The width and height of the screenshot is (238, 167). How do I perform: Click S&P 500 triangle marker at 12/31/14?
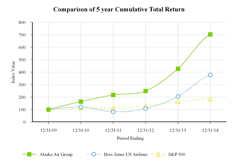[x=210, y=99]
